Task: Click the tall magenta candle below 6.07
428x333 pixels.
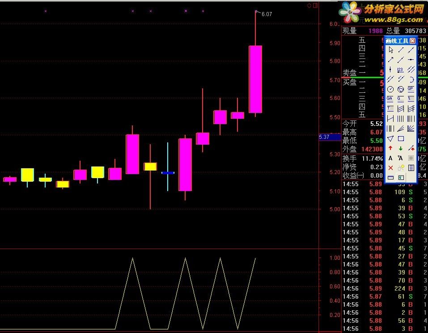Action: click(x=255, y=79)
